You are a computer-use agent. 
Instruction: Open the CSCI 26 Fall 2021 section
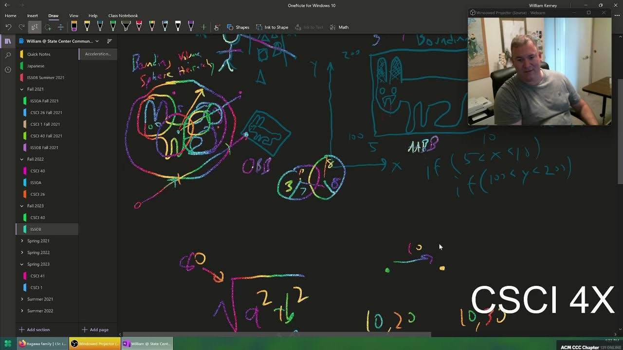tap(47, 112)
